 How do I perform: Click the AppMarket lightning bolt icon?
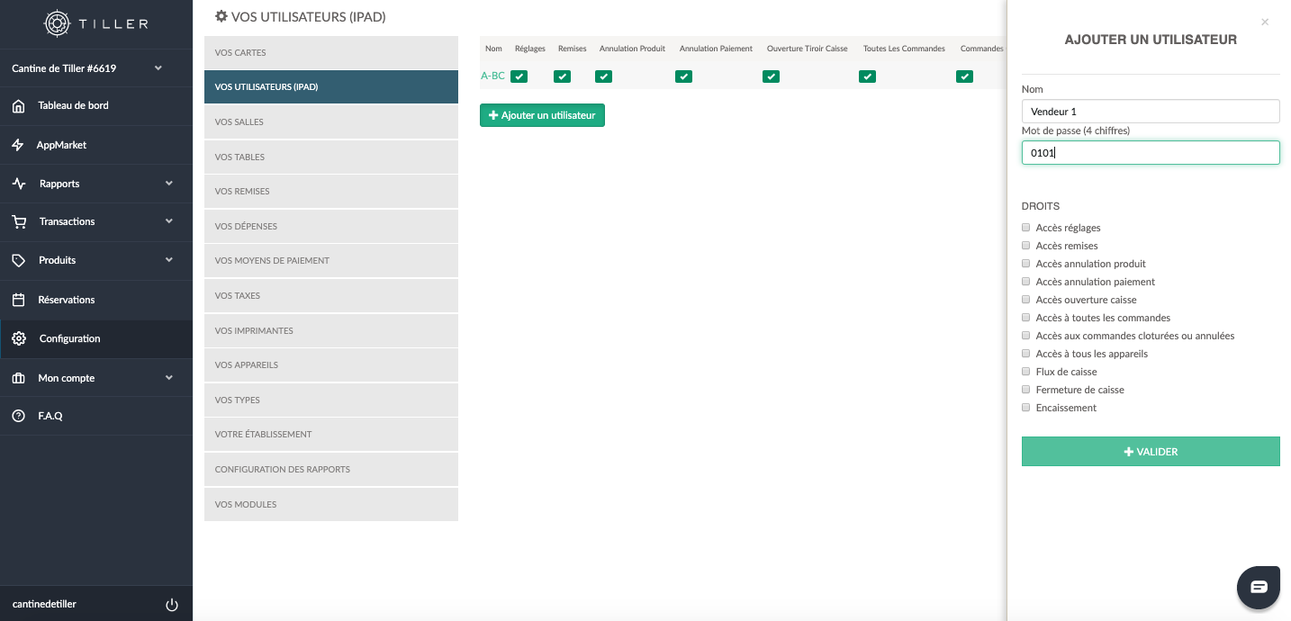18,145
